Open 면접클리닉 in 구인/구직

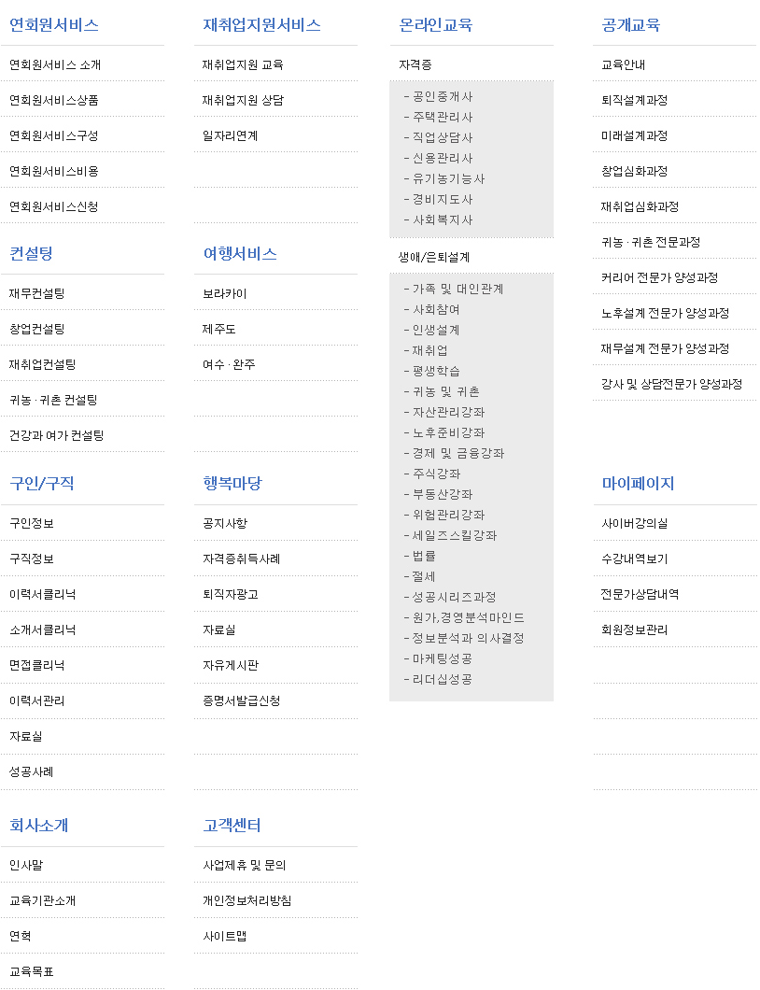coord(36,665)
